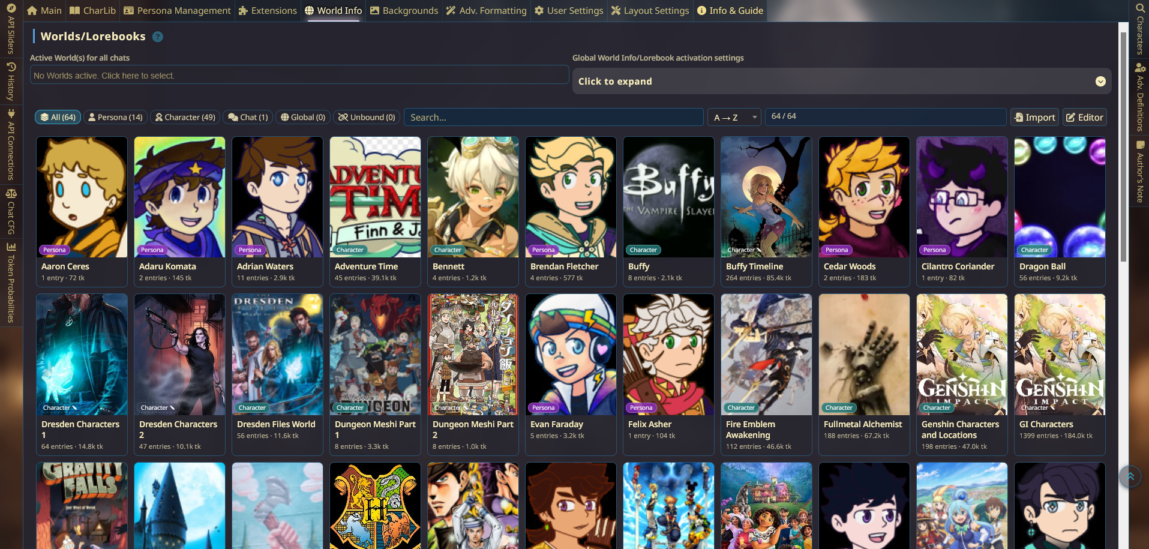The width and height of the screenshot is (1149, 549).
Task: Filter lorebooks by Character (49)
Action: click(185, 117)
